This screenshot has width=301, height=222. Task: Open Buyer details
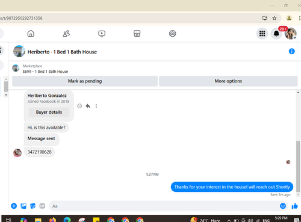[x=49, y=112]
